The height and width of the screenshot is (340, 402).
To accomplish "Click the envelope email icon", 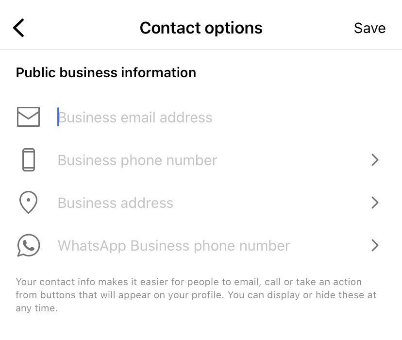I will point(28,117).
